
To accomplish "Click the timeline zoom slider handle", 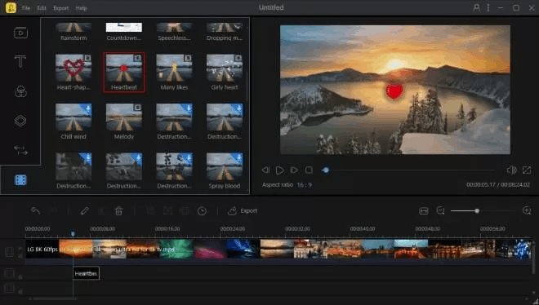I will [x=477, y=210].
